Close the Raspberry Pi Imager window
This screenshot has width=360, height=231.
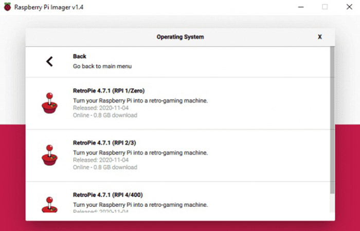click(x=349, y=7)
